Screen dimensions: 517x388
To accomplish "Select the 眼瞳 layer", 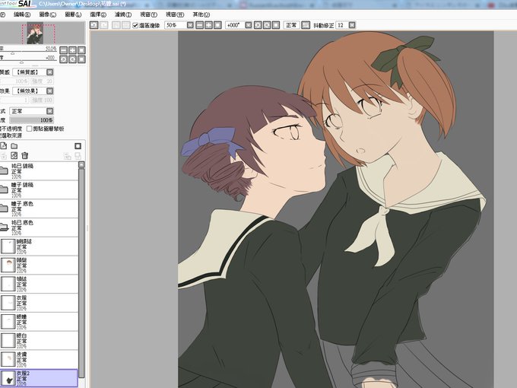I will pyautogui.click(x=39, y=321).
